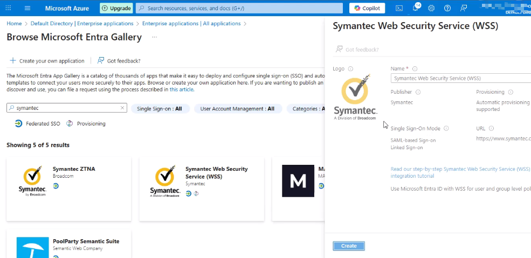The image size is (531, 258).
Task: Click the 'Showing 5 of 5 results' text
Action: [x=38, y=145]
